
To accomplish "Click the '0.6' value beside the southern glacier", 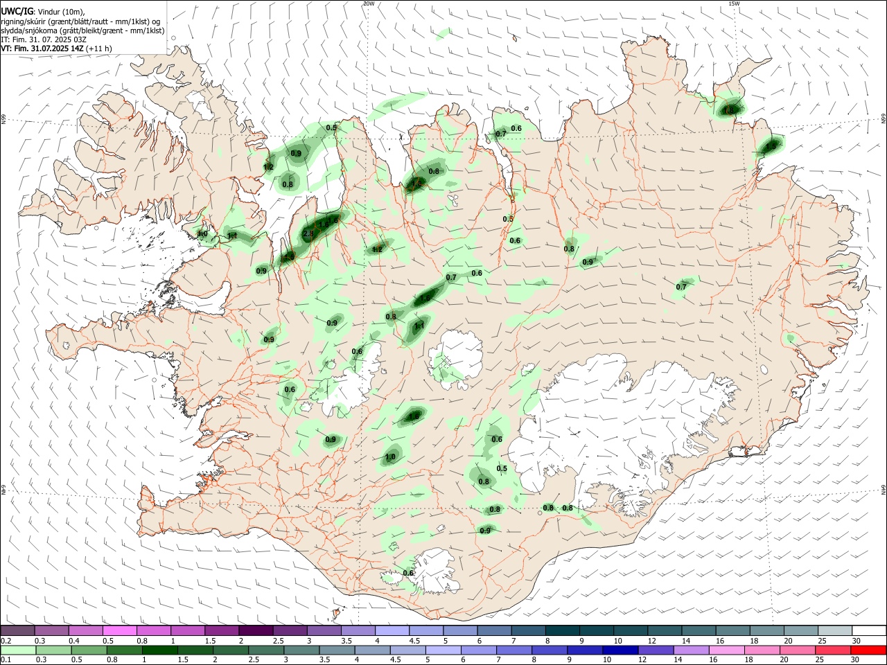I will (408, 573).
